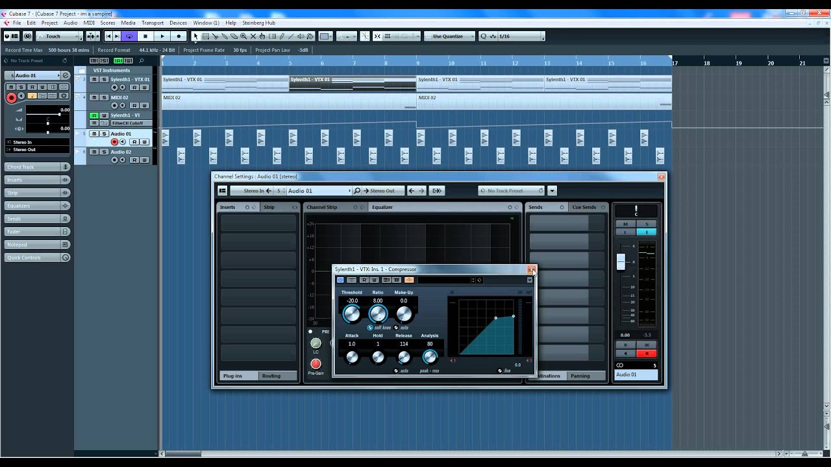Select the Play speaker tool
Image resolution: width=831 pixels, height=467 pixels.
coord(301,36)
